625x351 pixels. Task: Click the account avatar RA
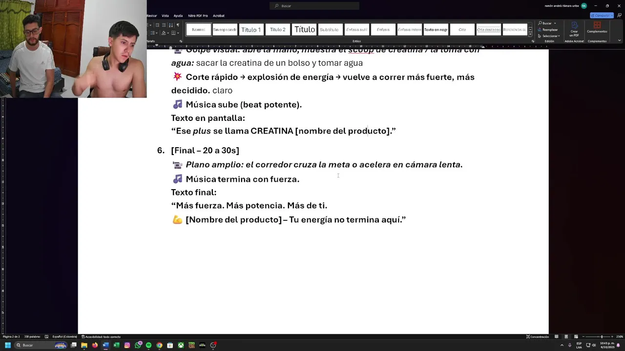(583, 6)
